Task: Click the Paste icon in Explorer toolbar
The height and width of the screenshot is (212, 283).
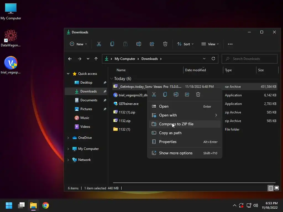Action: pos(125,44)
